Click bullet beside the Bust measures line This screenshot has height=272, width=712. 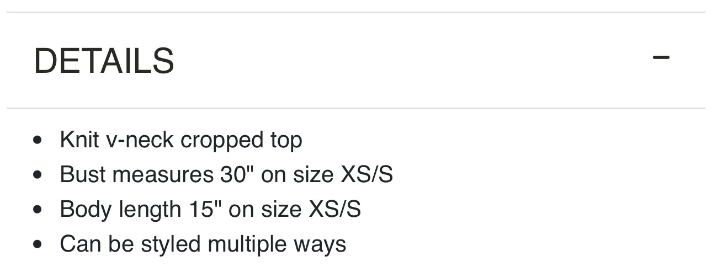pos(38,175)
